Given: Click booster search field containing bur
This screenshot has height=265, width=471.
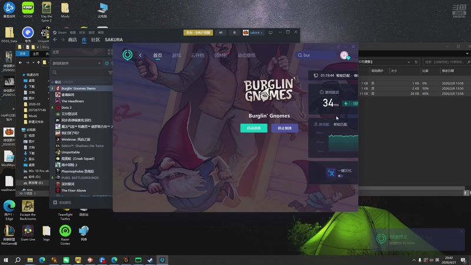Looking at the screenshot, I should 317,55.
